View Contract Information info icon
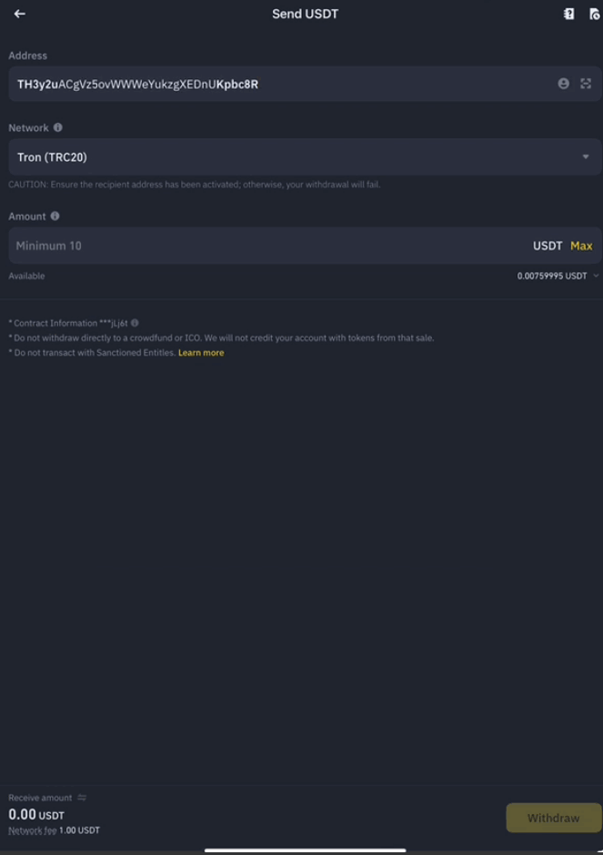 coord(133,321)
